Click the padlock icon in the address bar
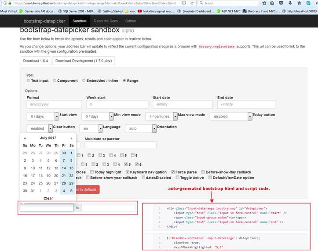 [x=10, y=3]
